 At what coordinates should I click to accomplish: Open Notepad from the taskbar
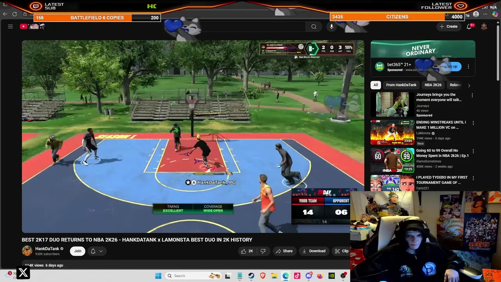[x=240, y=276]
